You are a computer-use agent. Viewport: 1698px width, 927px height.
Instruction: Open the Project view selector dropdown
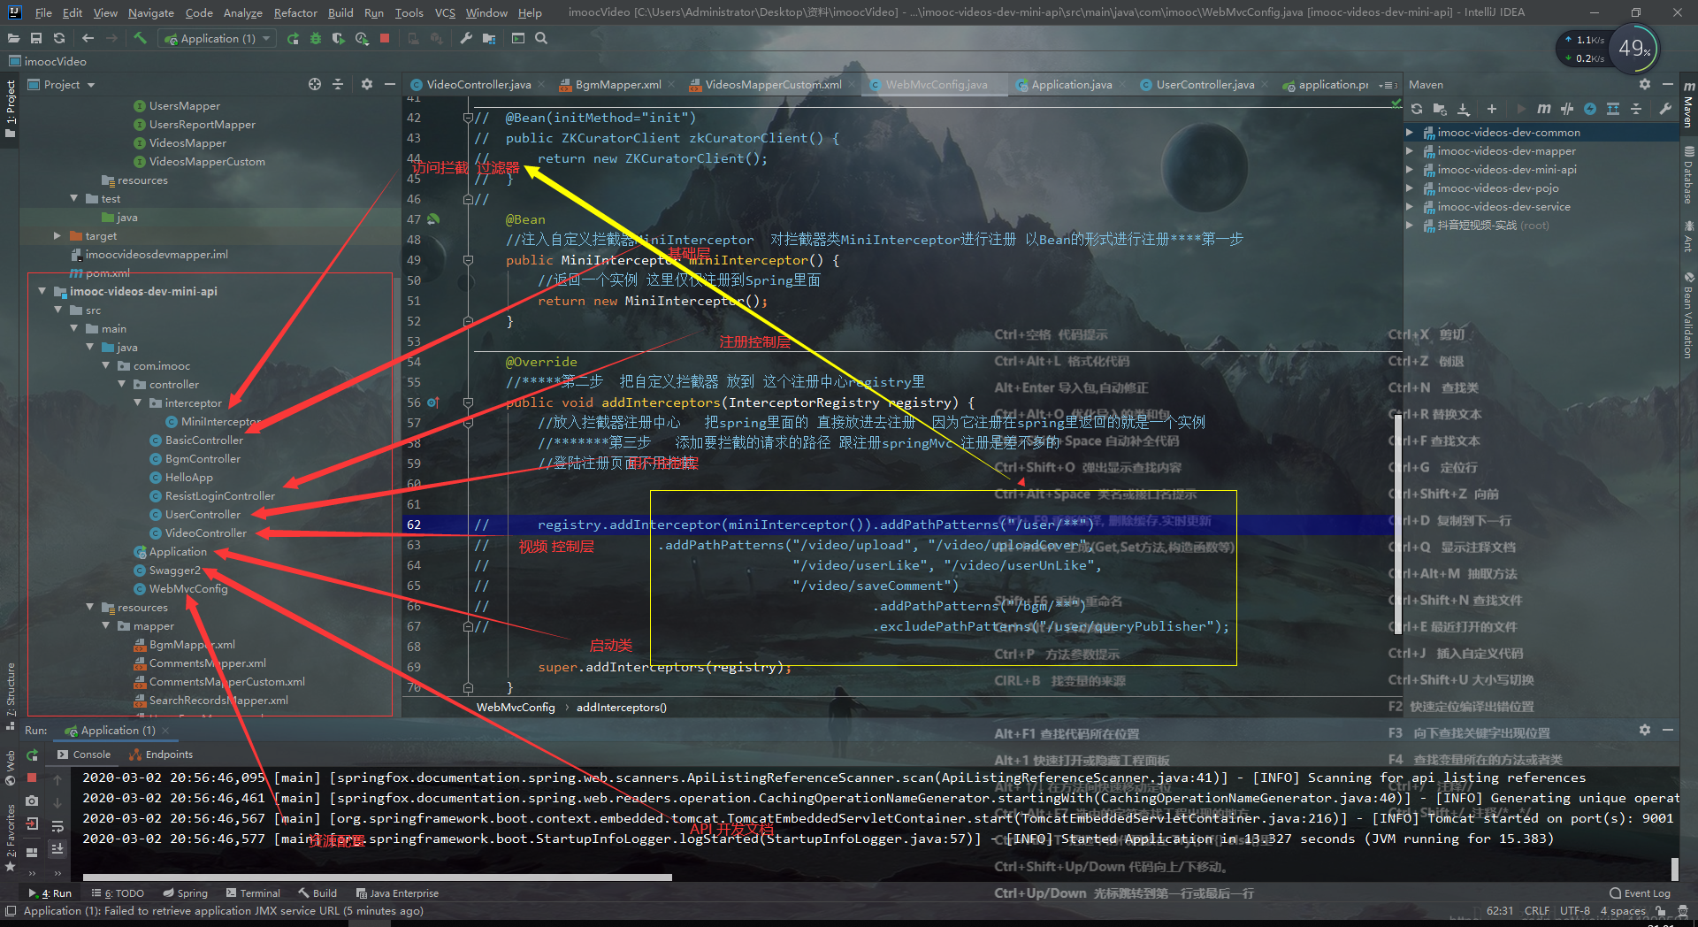tap(62, 84)
